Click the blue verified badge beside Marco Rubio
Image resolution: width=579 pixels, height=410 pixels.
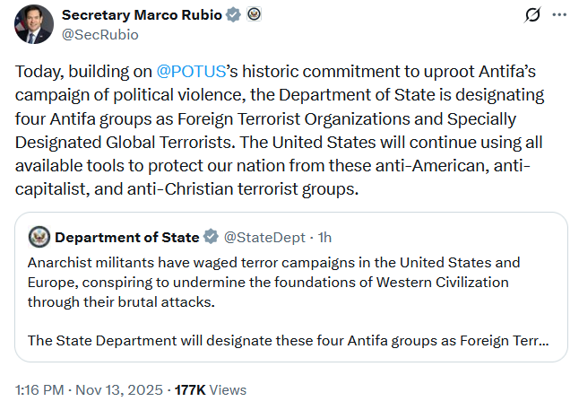[x=233, y=15]
